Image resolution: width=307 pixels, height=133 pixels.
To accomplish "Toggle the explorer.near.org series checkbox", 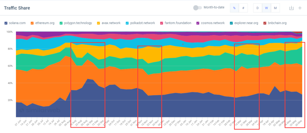I will coord(231,23).
